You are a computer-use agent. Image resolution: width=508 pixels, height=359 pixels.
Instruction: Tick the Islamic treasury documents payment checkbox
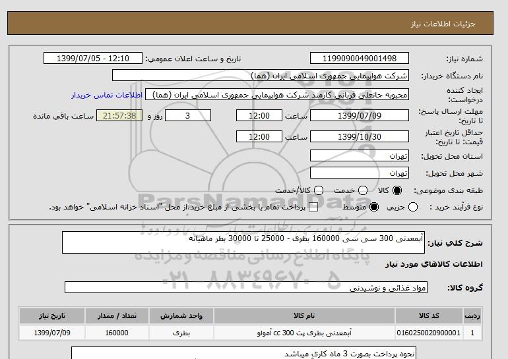click(x=313, y=207)
